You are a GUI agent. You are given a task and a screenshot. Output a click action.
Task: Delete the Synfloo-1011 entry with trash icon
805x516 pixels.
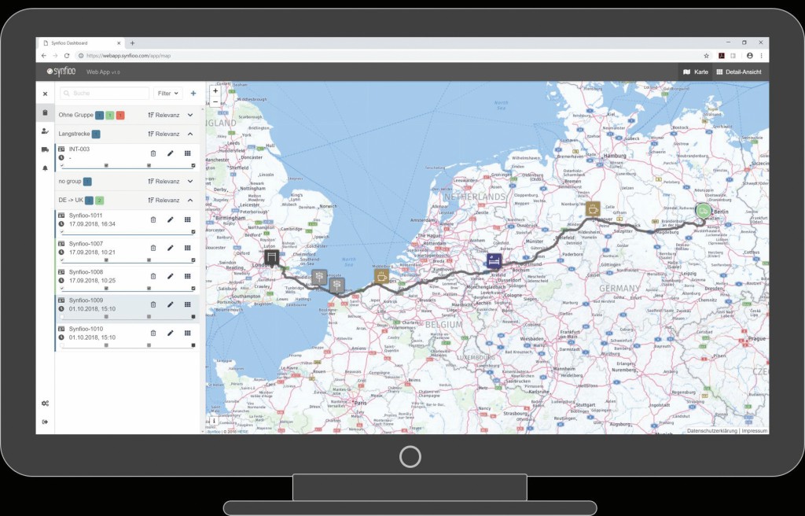coord(153,219)
